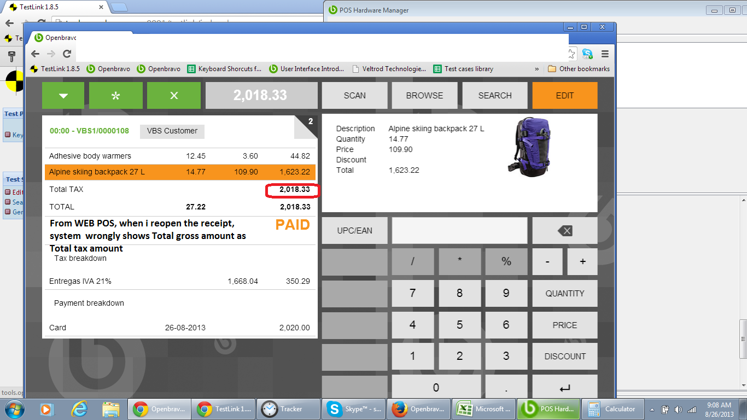Screen dimensions: 747x420
Task: Click the UPC/EAN button
Action: pos(354,231)
